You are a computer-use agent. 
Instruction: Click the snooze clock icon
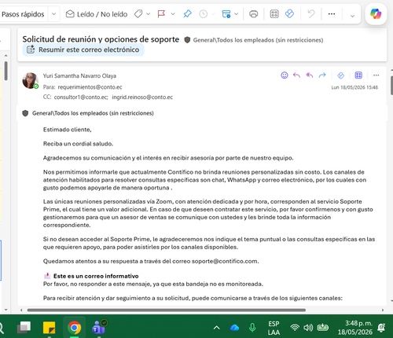(204, 14)
